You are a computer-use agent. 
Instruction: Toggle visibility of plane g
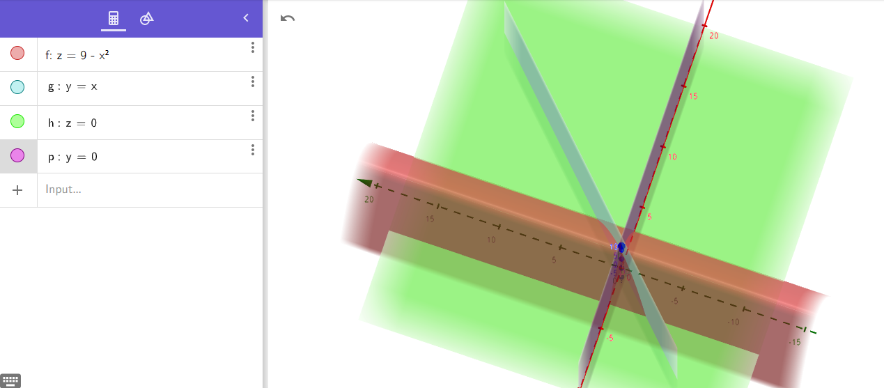pyautogui.click(x=18, y=87)
